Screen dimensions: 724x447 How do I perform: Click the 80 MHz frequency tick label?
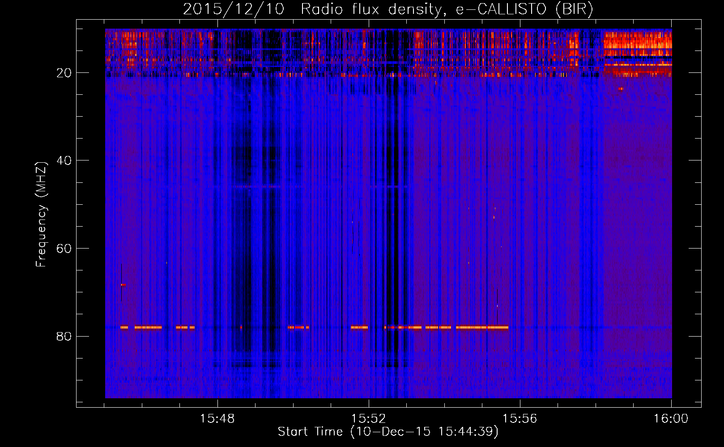(x=64, y=336)
